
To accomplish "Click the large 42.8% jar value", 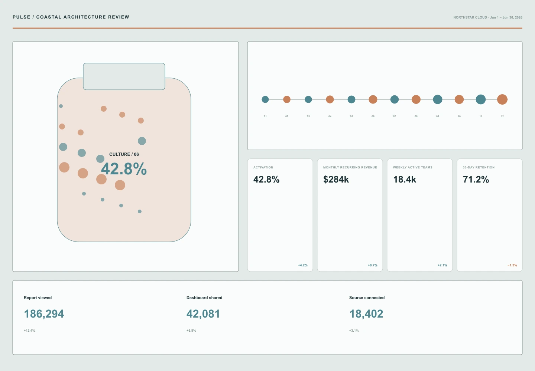I will (x=124, y=169).
